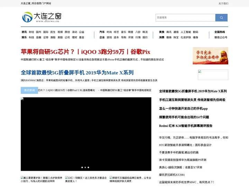
Task: Open the 证券 navigation link
Action: click(x=46, y=37)
